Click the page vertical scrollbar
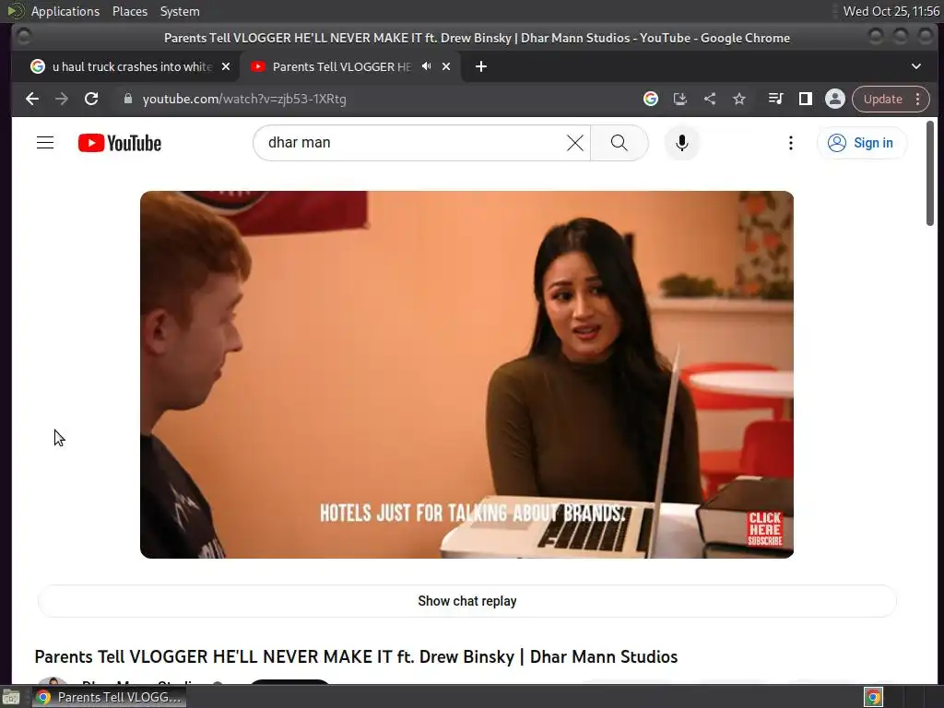 pos(929,173)
